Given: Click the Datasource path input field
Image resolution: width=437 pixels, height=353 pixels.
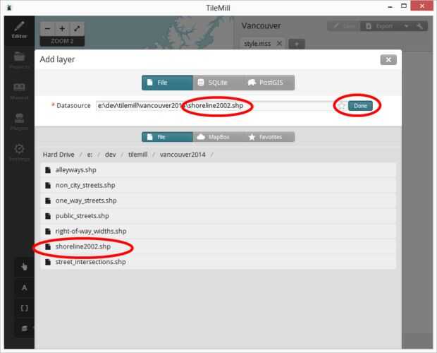Looking at the screenshot, I should [x=216, y=106].
